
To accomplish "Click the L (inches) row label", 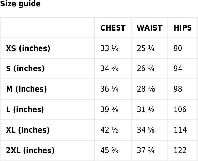I will point(25,110).
